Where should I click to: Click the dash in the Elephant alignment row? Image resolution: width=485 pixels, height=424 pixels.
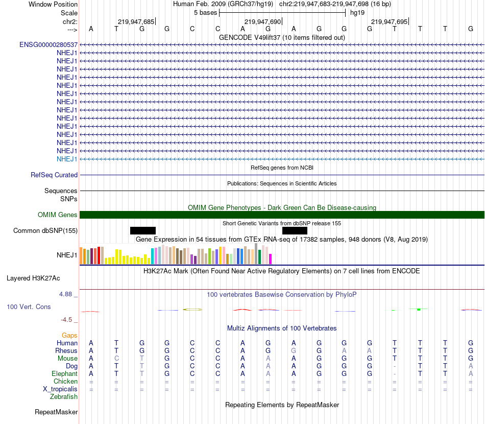click(x=394, y=374)
